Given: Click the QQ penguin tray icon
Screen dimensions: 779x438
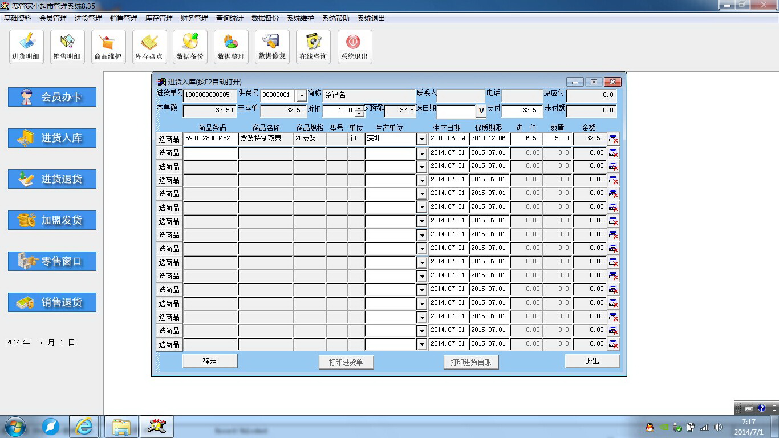Looking at the screenshot, I should [x=649, y=427].
